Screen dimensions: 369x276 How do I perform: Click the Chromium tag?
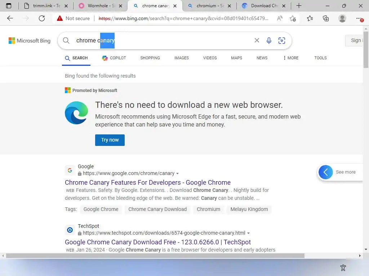[x=209, y=210]
